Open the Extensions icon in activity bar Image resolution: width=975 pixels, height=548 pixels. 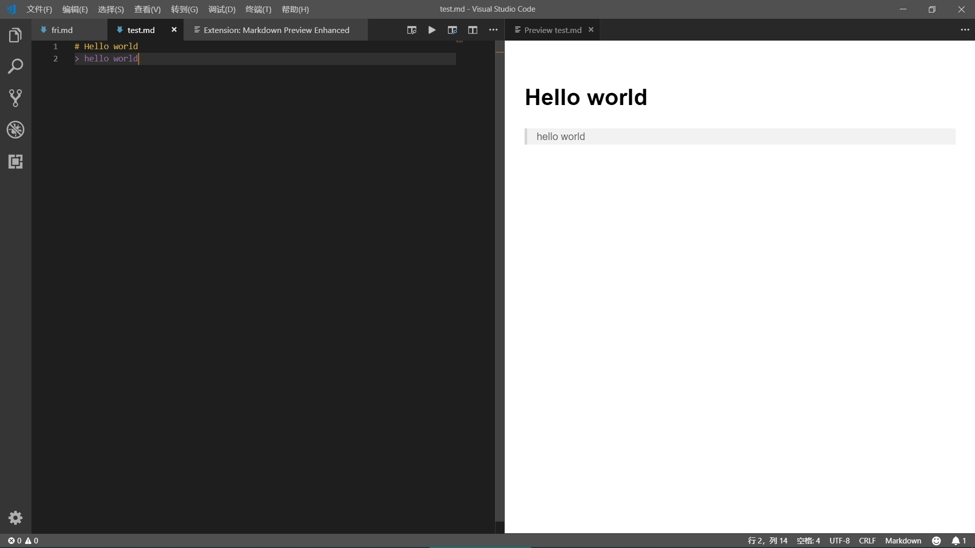(x=15, y=162)
